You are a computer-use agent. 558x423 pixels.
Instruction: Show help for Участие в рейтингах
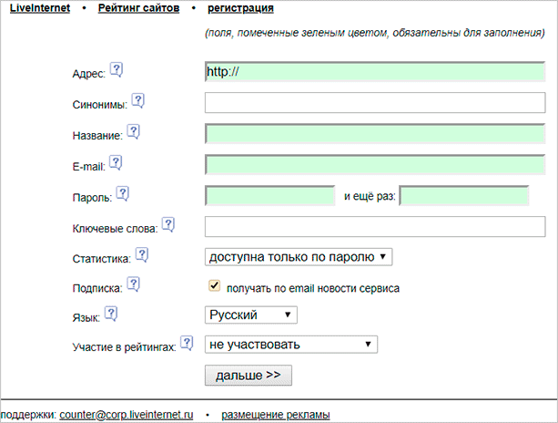(x=187, y=343)
